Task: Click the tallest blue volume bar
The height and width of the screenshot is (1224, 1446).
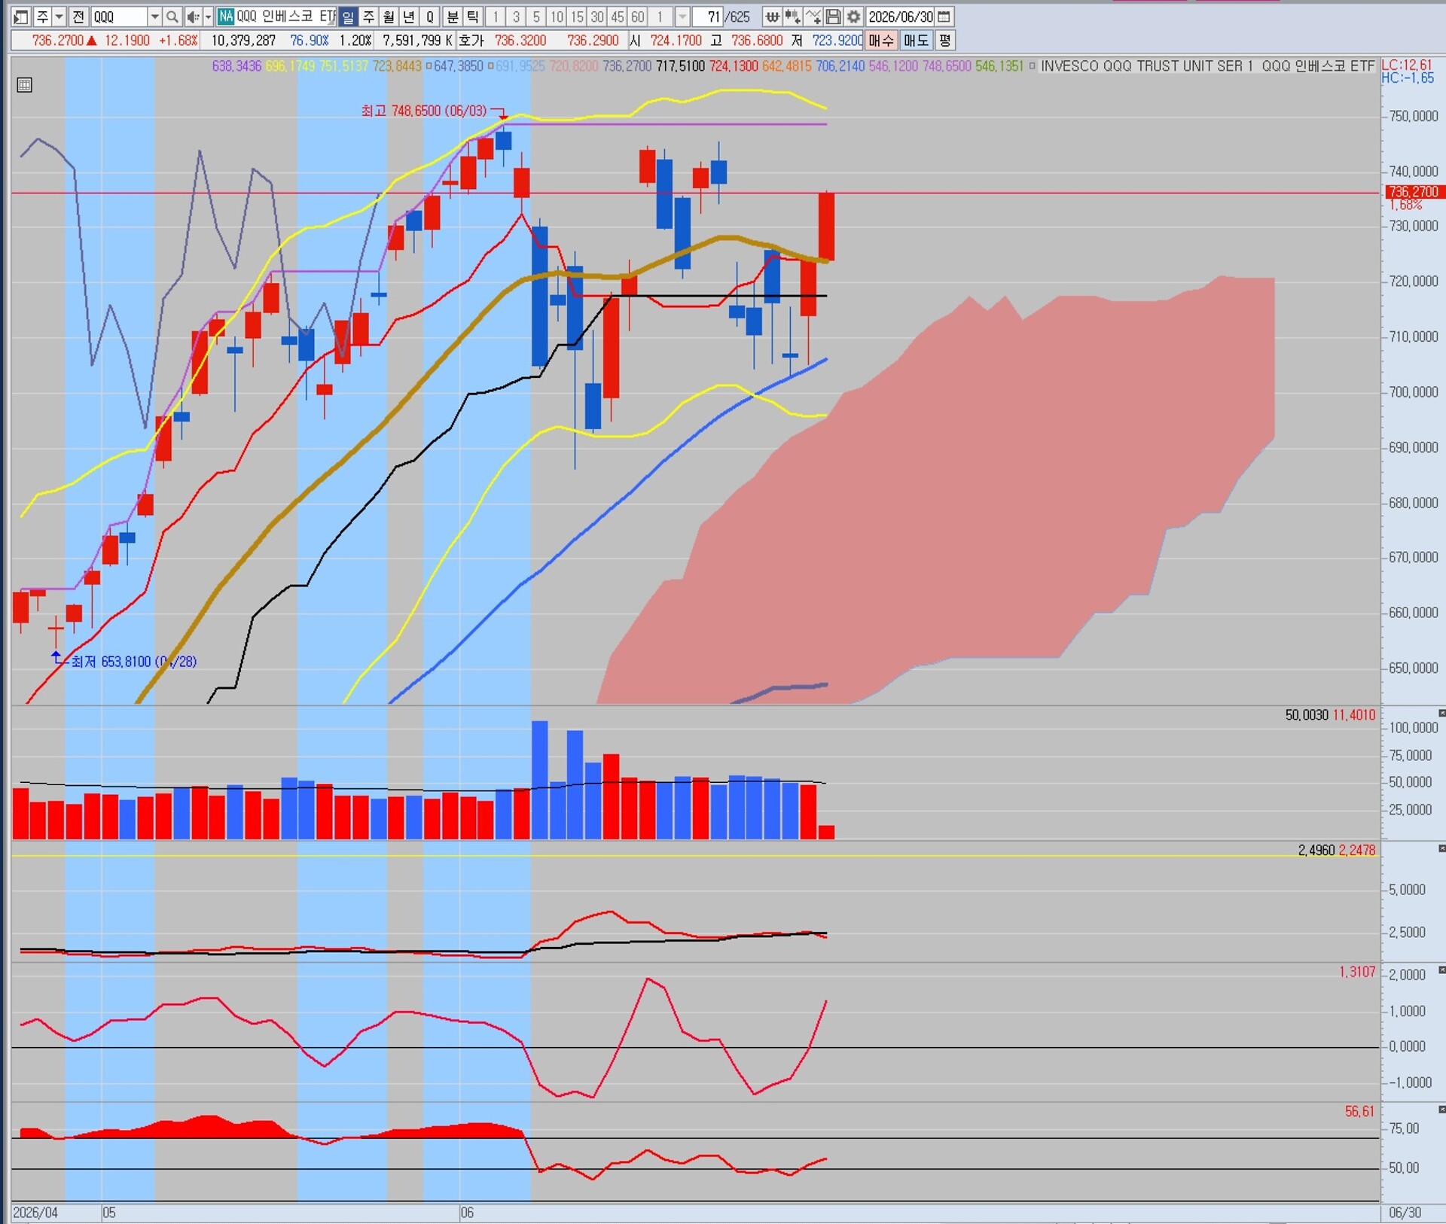Action: coord(539,780)
